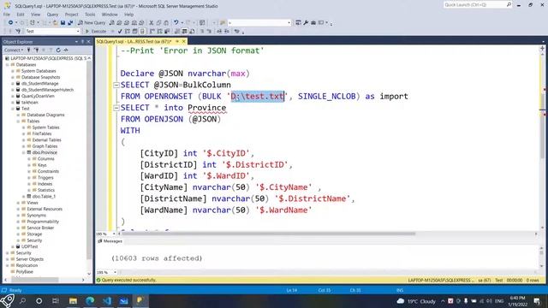Click the Cut icon in toolbar
Screen dimensions: 548x308
tap(152, 23)
